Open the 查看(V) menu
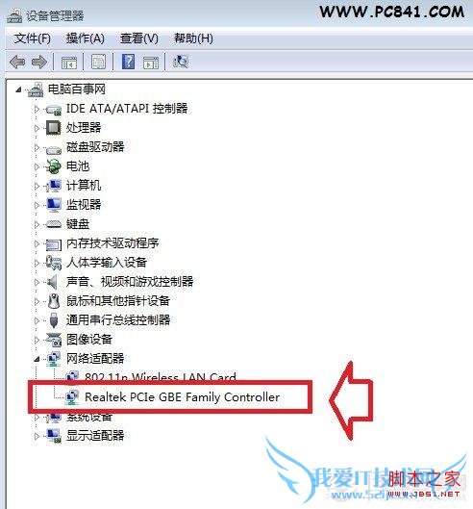This screenshot has width=473, height=509. [139, 38]
